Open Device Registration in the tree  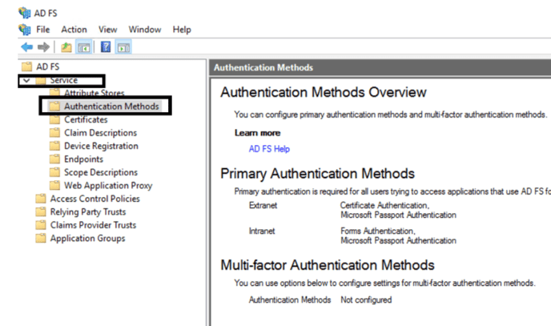pos(101,146)
